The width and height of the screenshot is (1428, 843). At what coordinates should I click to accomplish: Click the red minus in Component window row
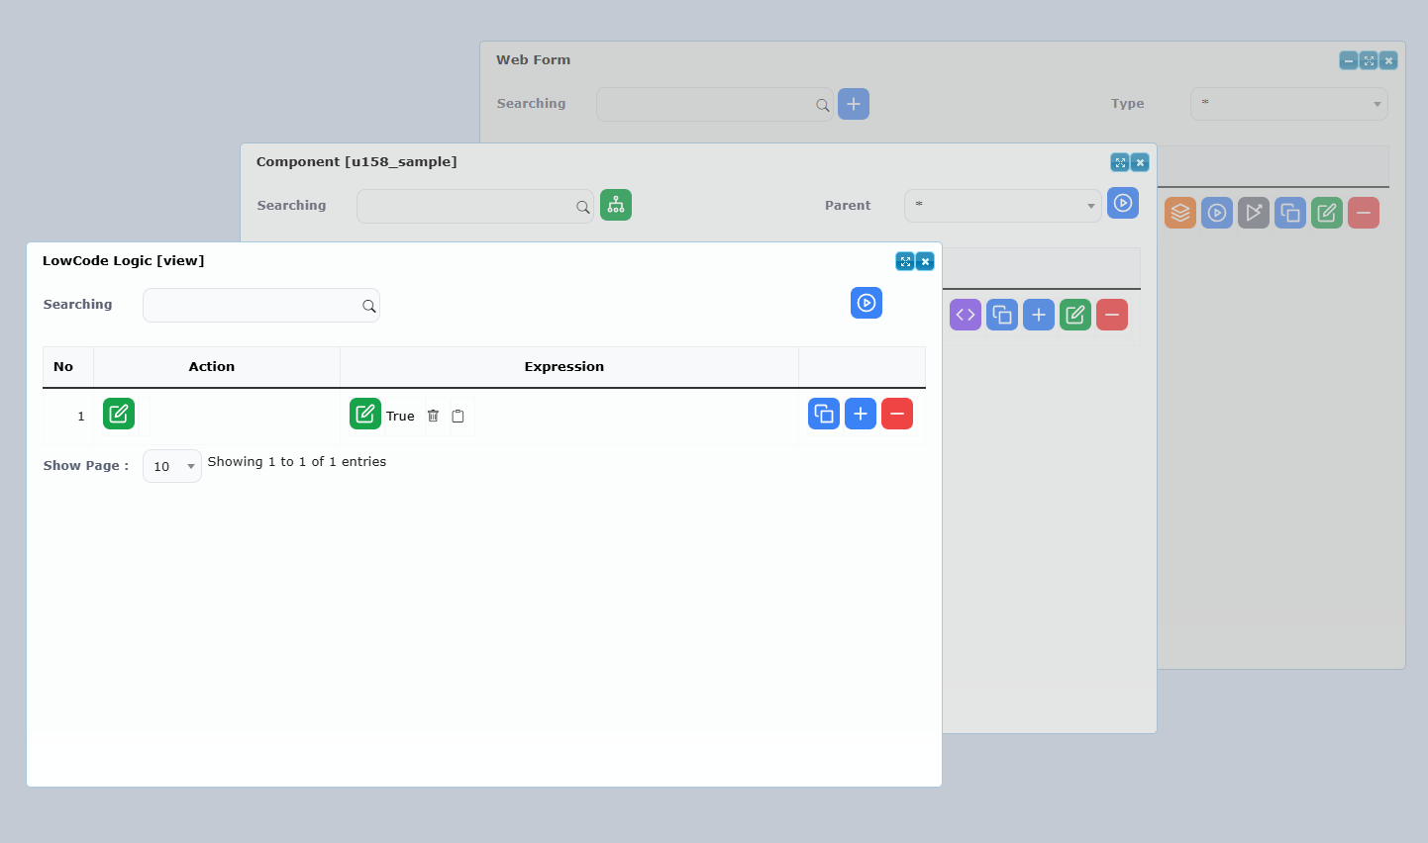pos(1112,315)
